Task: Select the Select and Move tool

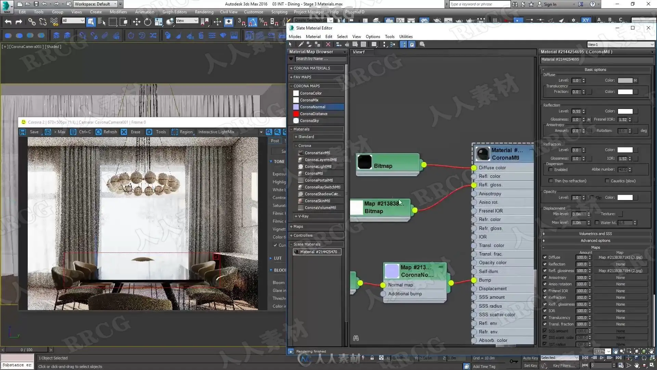Action: tap(137, 22)
